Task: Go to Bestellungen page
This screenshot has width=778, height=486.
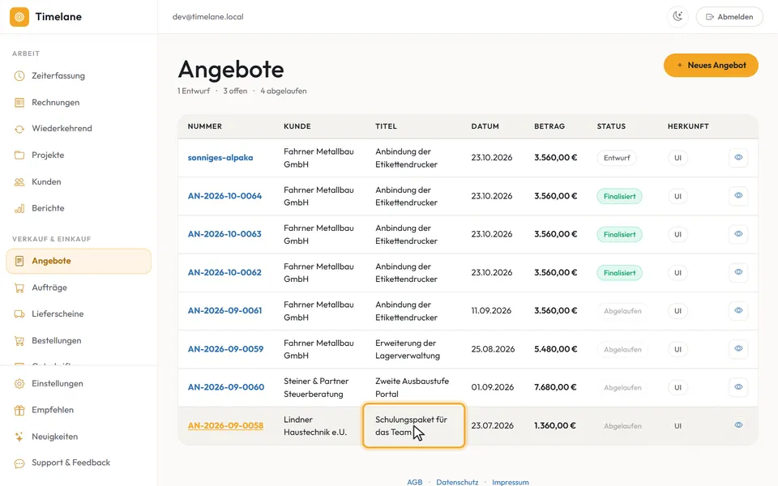Action: click(x=56, y=341)
